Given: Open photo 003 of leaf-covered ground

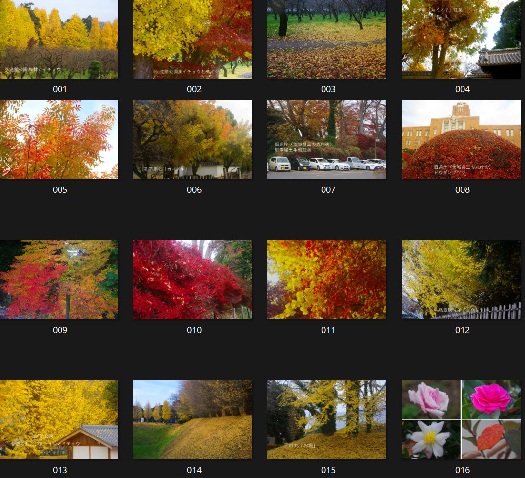Looking at the screenshot, I should pos(327,39).
